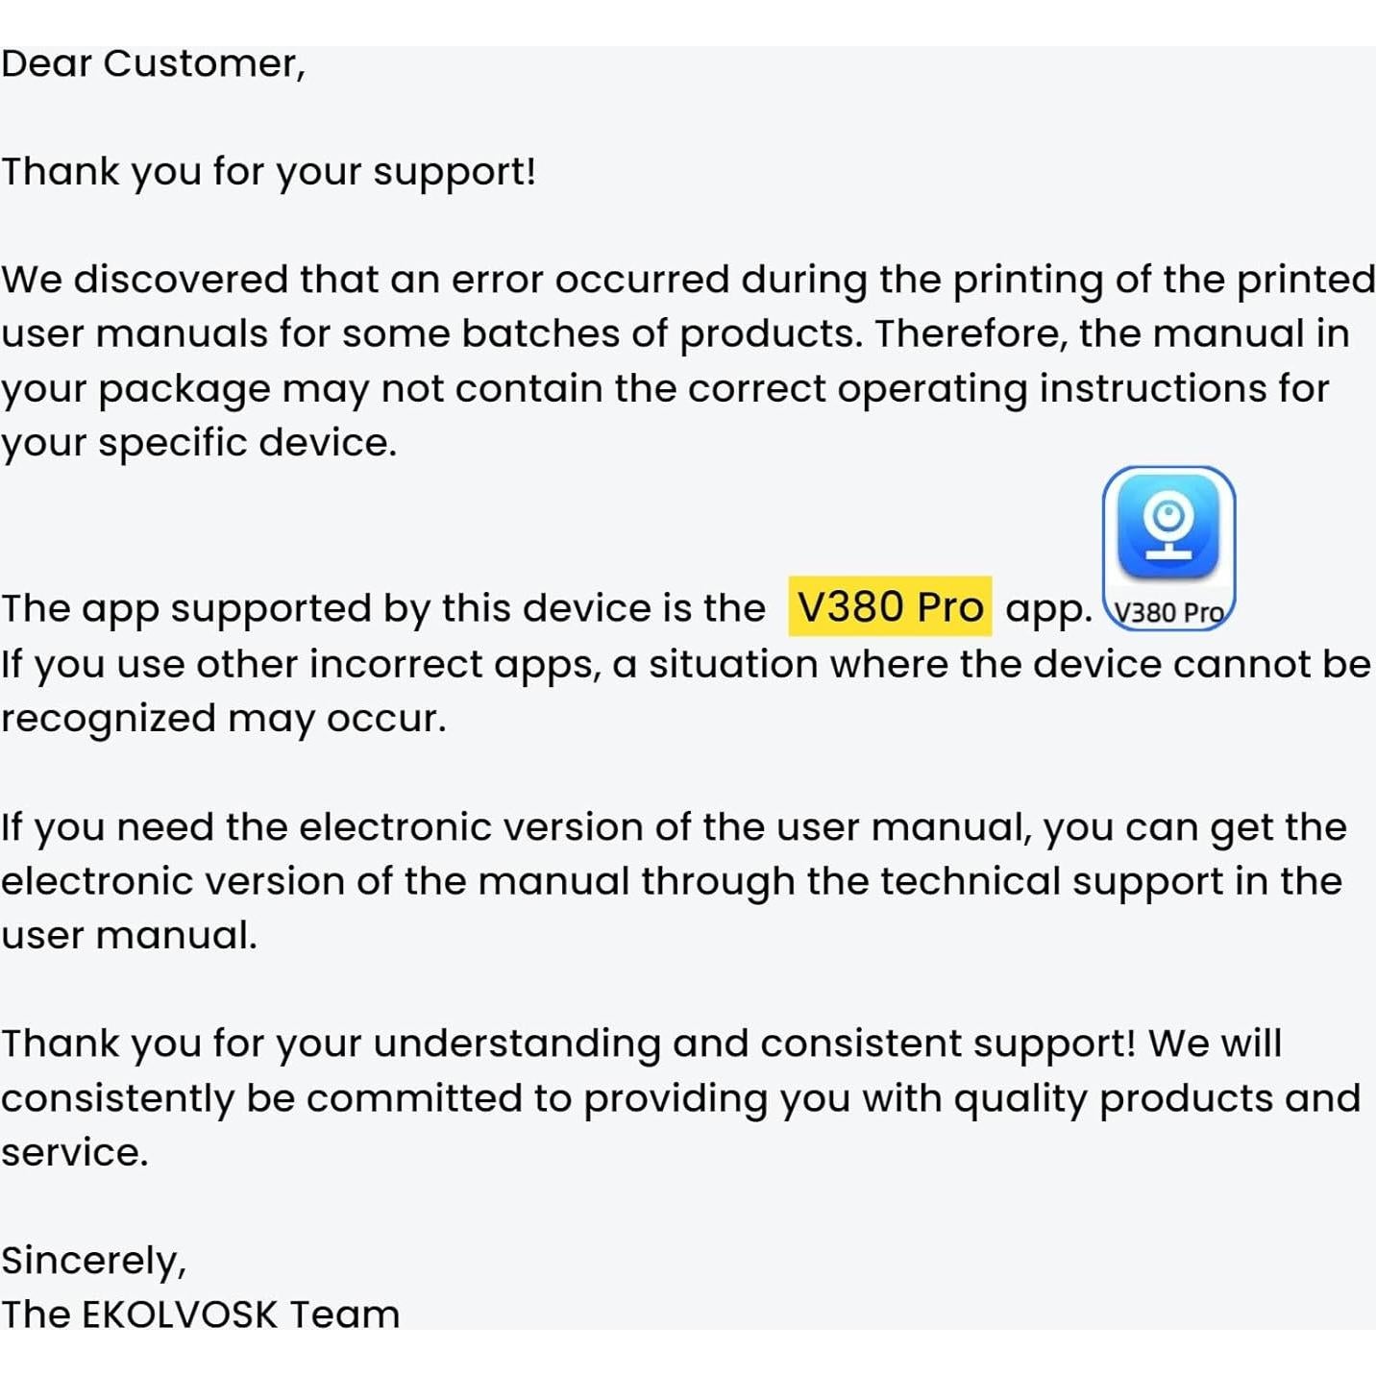Screen dimensions: 1376x1376
Task: Click the "Dear Customer," greeting line
Action: [153, 64]
